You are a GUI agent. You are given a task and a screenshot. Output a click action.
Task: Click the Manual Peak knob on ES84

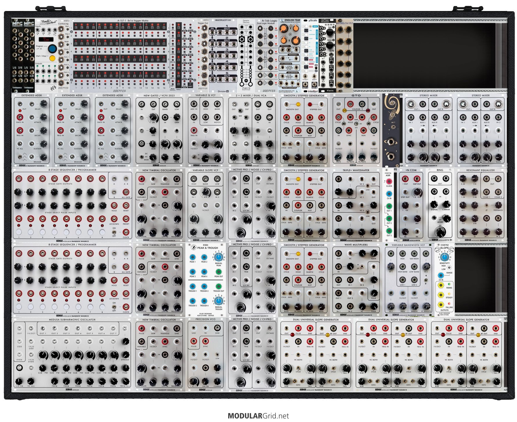point(219,257)
